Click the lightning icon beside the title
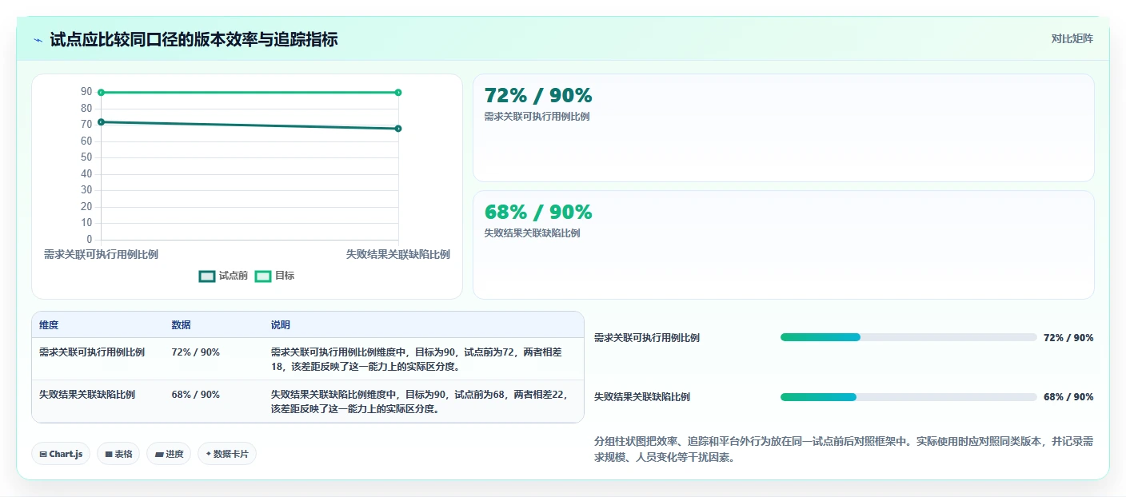Image resolution: width=1126 pixels, height=497 pixels. tap(38, 39)
